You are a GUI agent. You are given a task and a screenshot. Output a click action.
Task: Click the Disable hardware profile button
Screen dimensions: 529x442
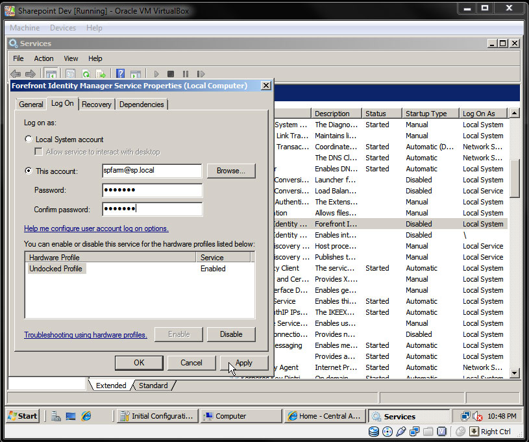pyautogui.click(x=231, y=334)
